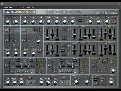The image size is (121, 91).
Task: Toggle the Delay 1 ON button
Action: coord(30,78)
